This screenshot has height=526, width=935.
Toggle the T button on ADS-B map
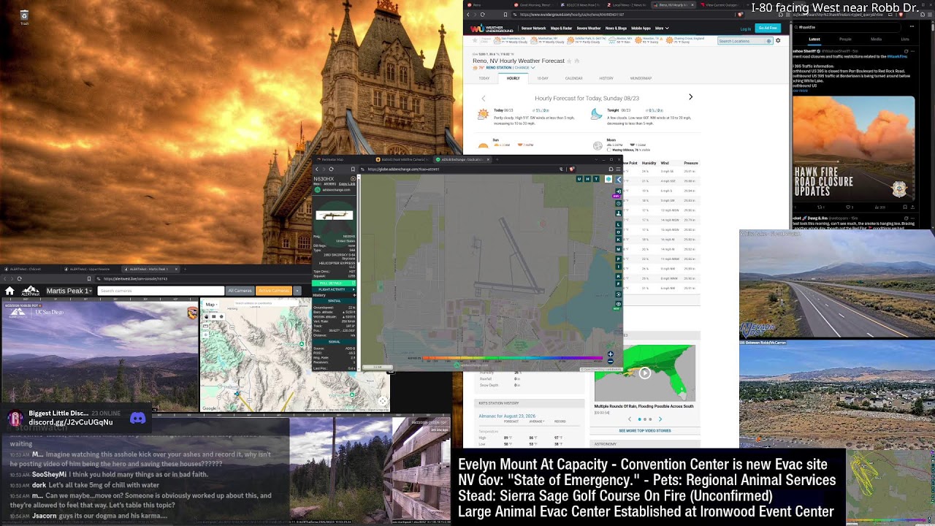[x=597, y=179]
